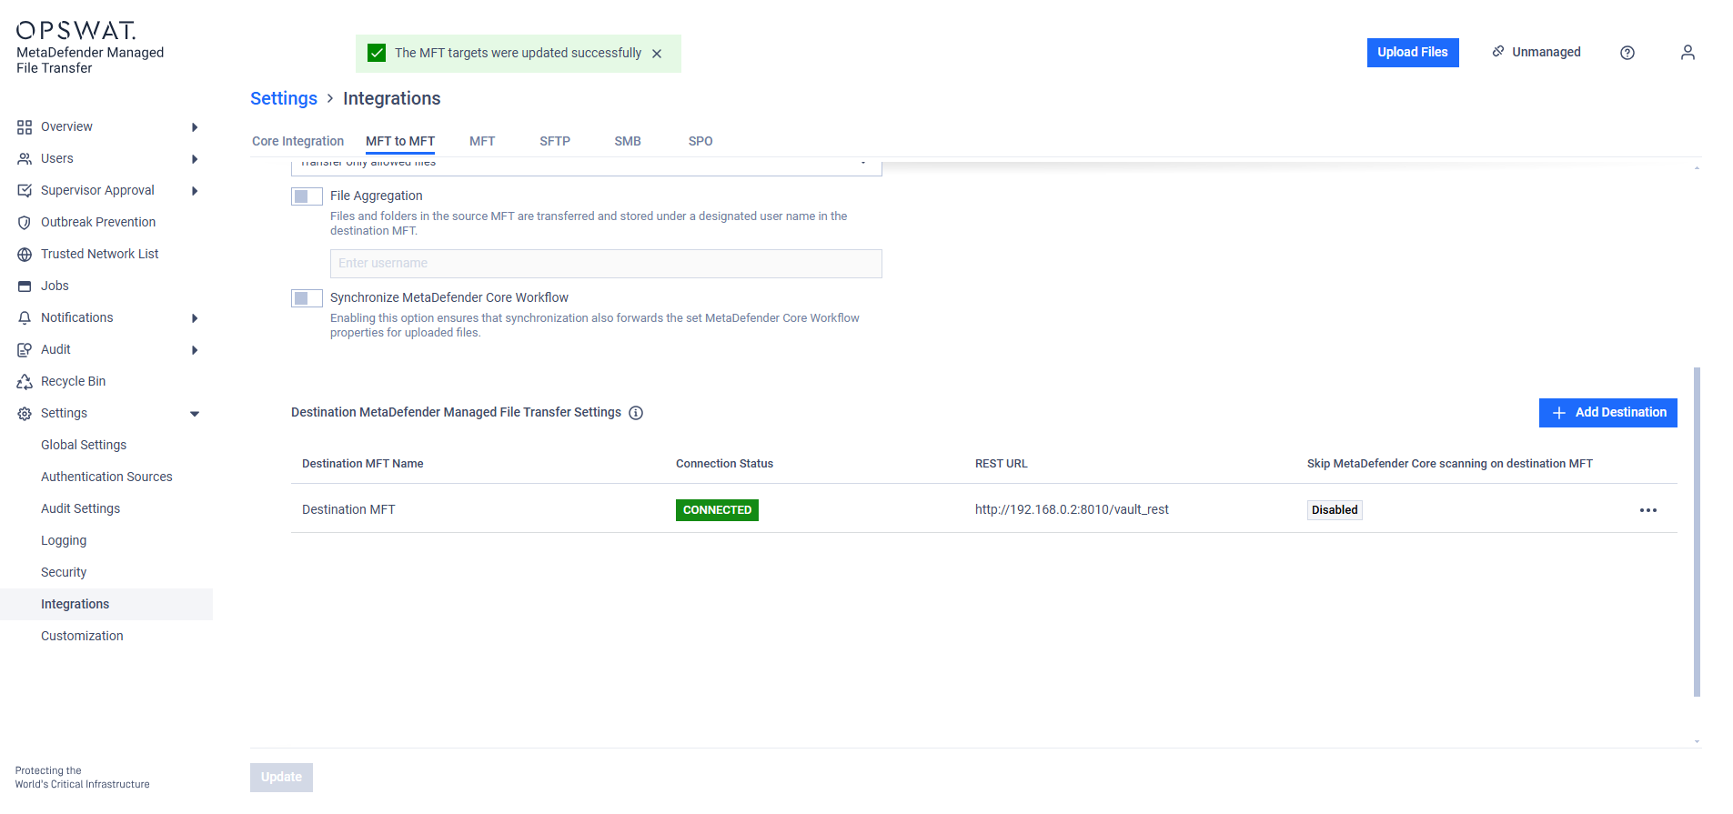Expand the Overview submenu arrow
The height and width of the screenshot is (814, 1733).
tap(195, 127)
